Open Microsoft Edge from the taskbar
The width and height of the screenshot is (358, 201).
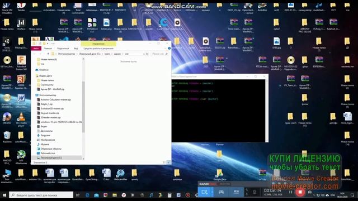[x=87, y=195]
